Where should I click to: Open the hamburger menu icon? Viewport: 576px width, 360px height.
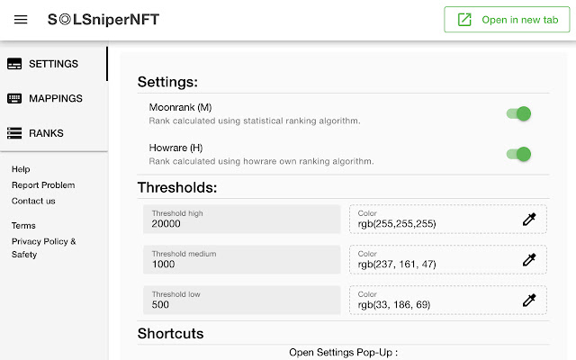(x=21, y=20)
